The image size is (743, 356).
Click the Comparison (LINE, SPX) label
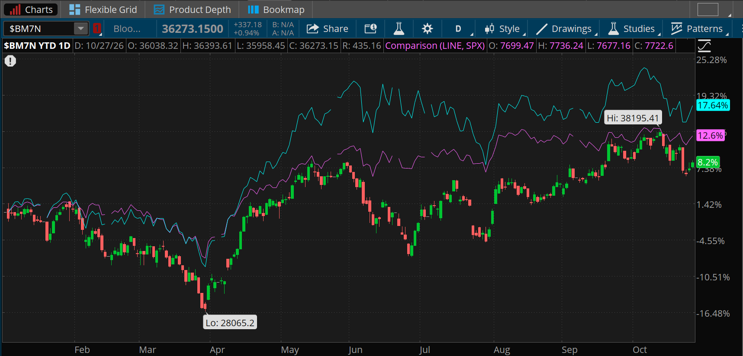point(435,46)
